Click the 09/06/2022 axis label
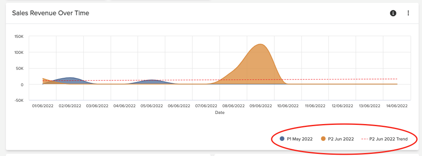 261,106
